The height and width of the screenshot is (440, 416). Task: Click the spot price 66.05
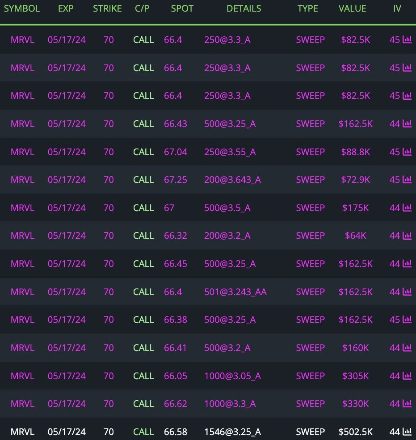click(x=176, y=376)
